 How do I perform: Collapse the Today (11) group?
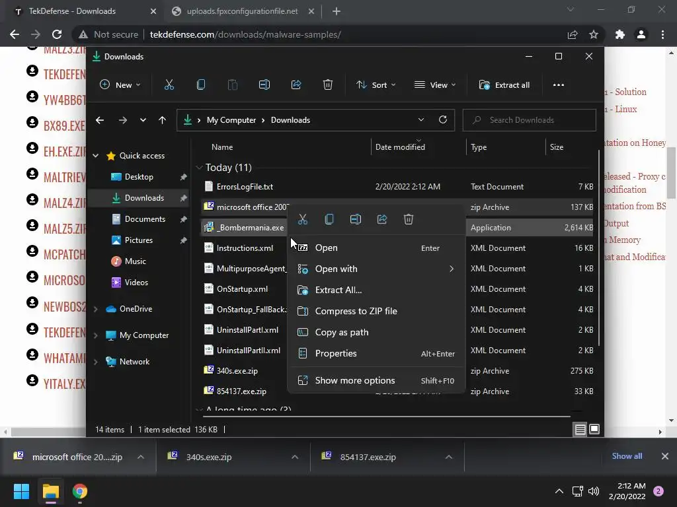pos(199,168)
